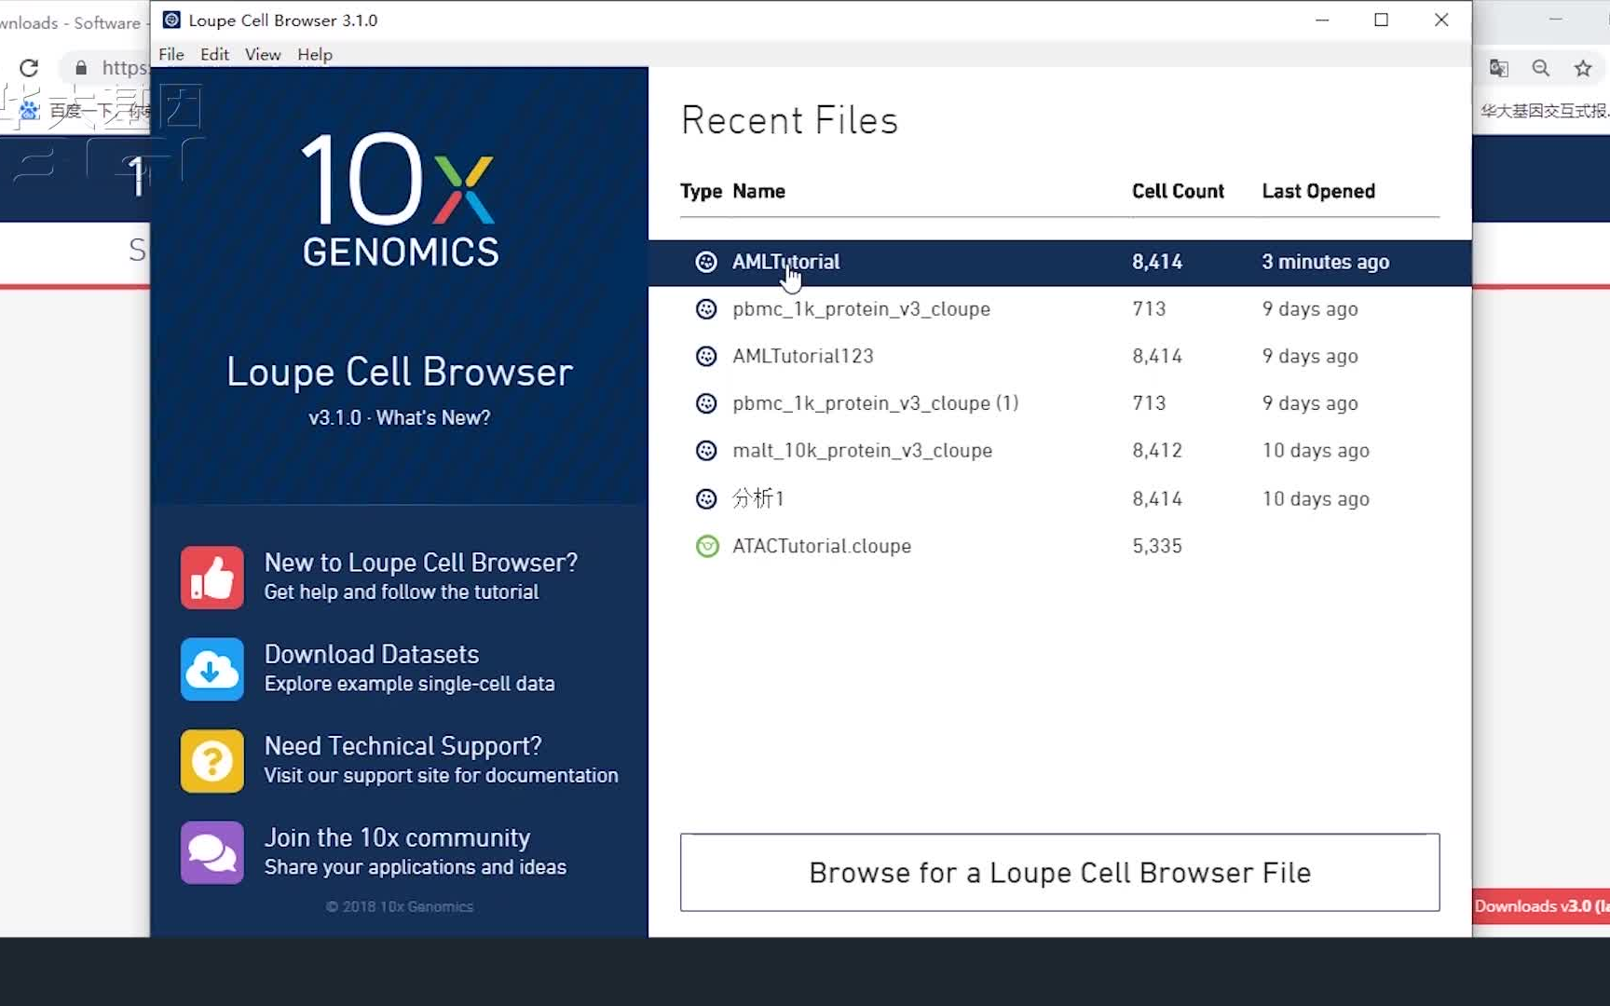
Task: Click the Baidu bookmark paw icon
Action: click(x=29, y=111)
